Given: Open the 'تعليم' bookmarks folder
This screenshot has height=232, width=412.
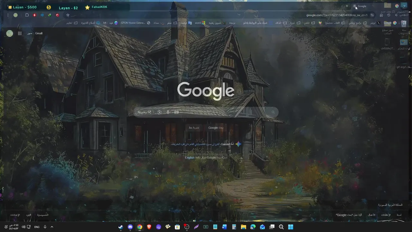Looking at the screenshot, I should click(x=72, y=23).
